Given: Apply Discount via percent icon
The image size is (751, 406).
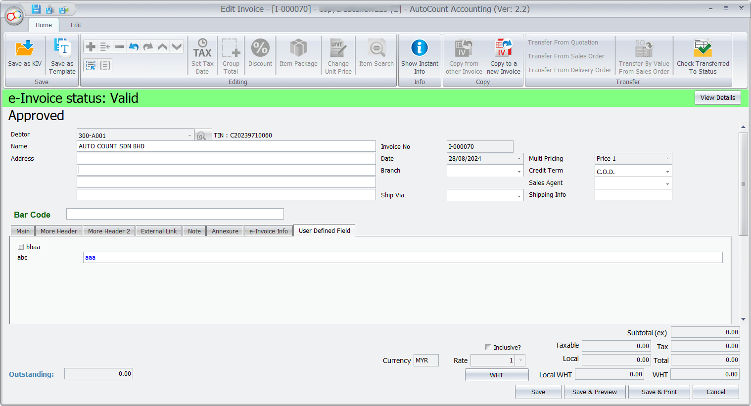Looking at the screenshot, I should pos(260,48).
